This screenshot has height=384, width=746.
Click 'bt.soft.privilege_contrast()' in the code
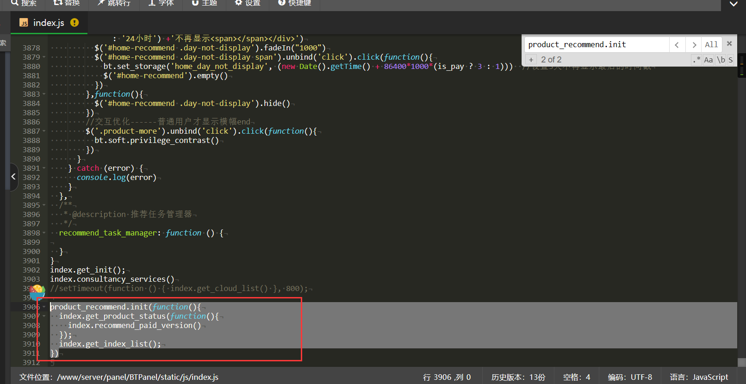156,140
